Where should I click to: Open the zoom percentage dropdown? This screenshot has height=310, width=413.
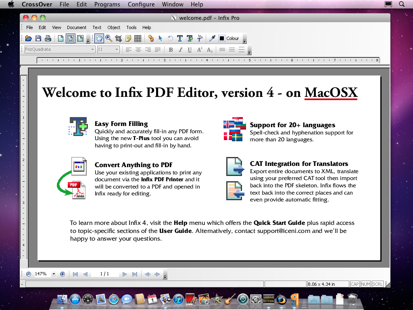point(54,274)
